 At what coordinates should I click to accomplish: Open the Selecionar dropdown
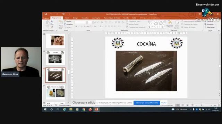(210, 27)
